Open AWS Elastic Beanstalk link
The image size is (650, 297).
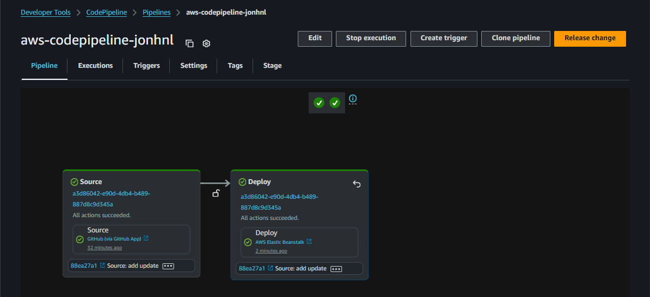tap(280, 242)
